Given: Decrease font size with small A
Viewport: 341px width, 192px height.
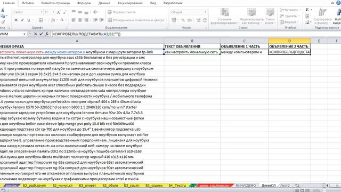Looking at the screenshot, I should (x=64, y=12).
